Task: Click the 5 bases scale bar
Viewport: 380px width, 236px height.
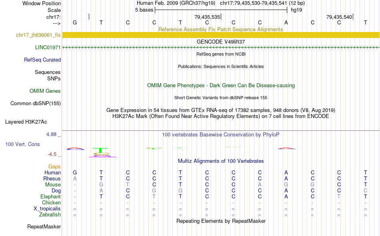Action: tap(221, 10)
